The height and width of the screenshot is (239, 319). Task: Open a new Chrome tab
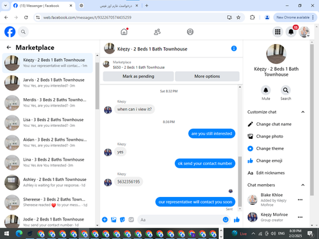147,6
